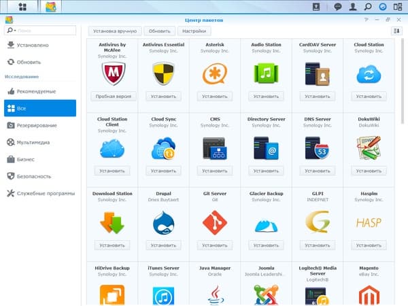
Task: Click the iTunes Server music note icon
Action: tap(163, 296)
